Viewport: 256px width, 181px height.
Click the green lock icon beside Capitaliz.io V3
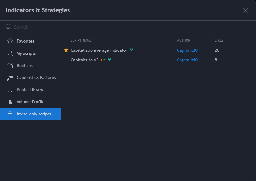click(x=110, y=60)
